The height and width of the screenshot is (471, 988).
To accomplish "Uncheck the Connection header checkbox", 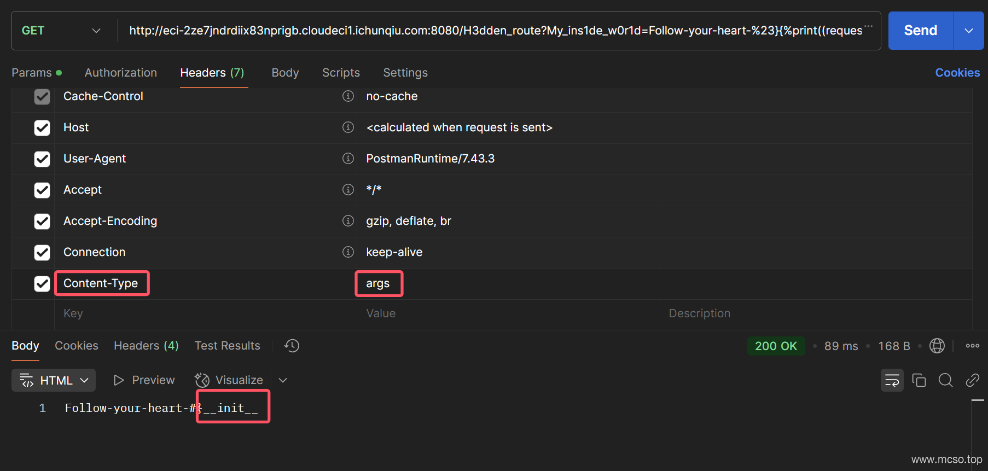I will [42, 253].
